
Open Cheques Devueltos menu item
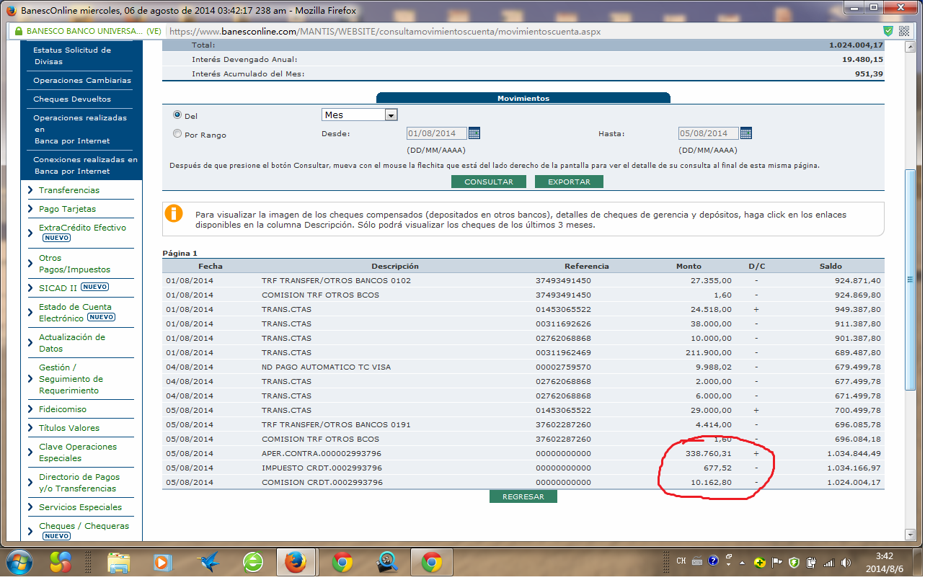tap(72, 99)
